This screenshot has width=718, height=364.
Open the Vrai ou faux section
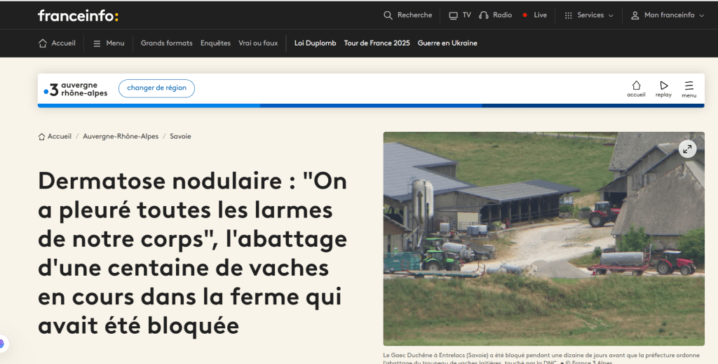[258, 43]
